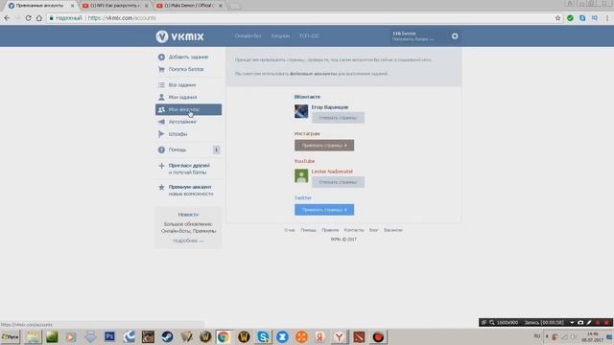Open 'Мои задания' in sidebar
The image size is (614, 345).
pos(188,97)
